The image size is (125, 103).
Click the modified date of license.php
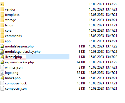pos(103,57)
